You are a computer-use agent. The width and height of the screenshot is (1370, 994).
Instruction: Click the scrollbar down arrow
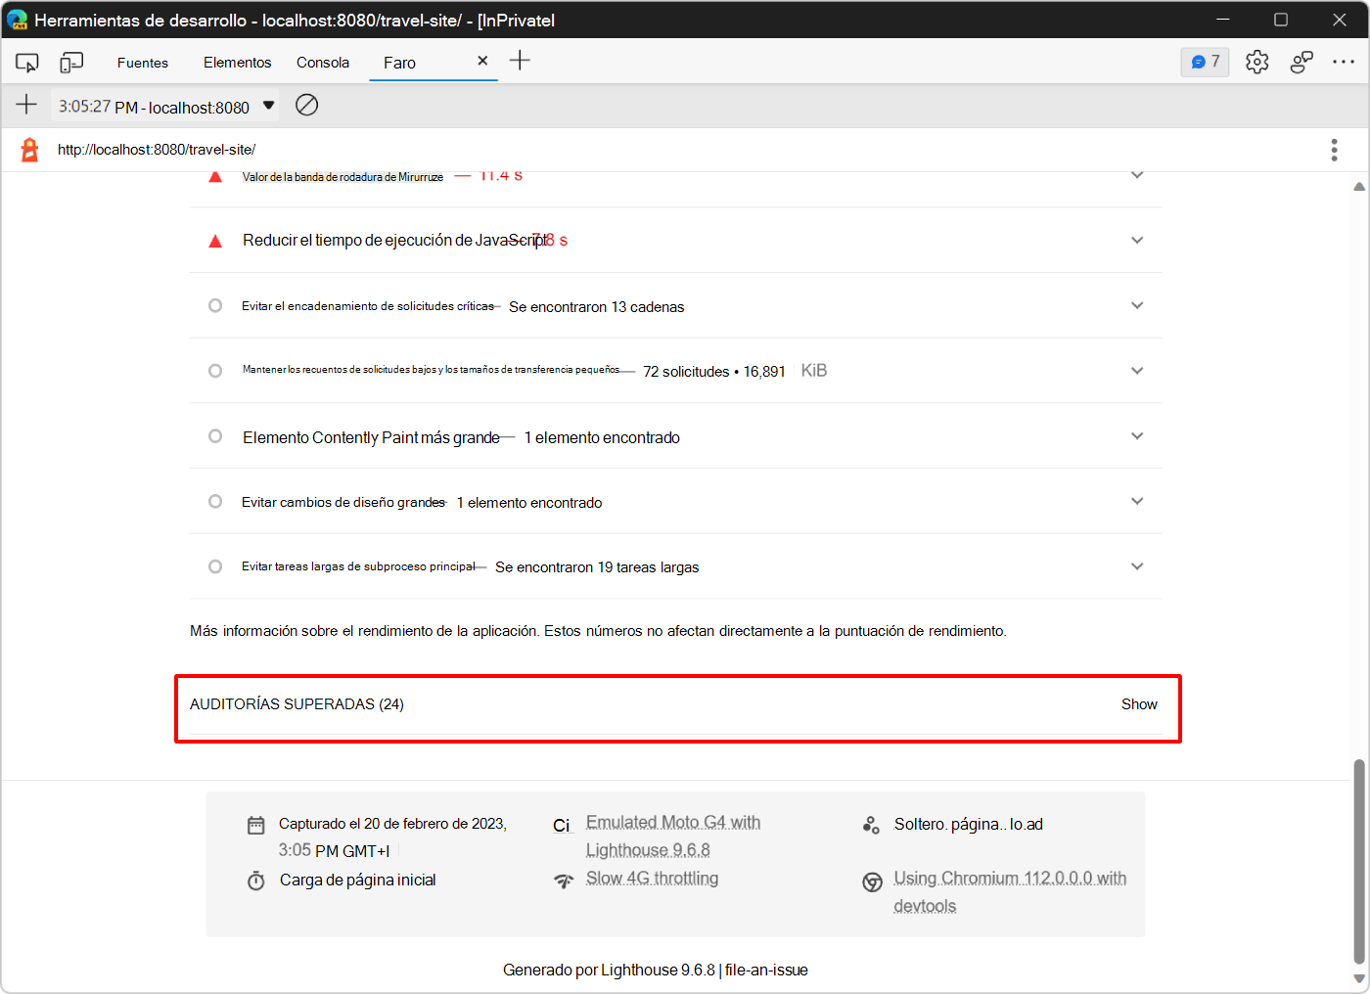click(x=1358, y=978)
